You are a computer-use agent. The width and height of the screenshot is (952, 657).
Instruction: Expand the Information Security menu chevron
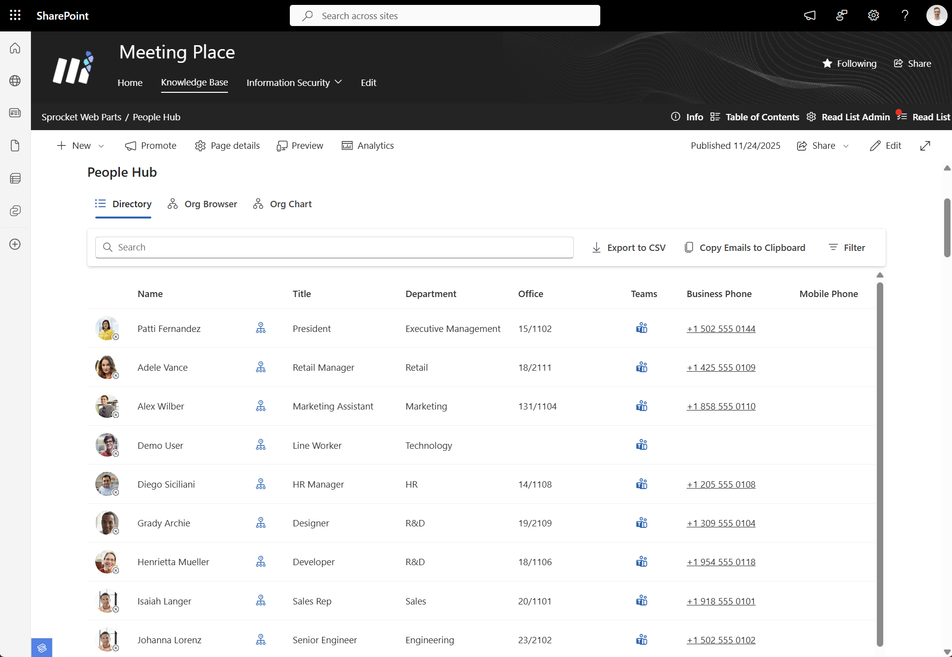tap(338, 82)
